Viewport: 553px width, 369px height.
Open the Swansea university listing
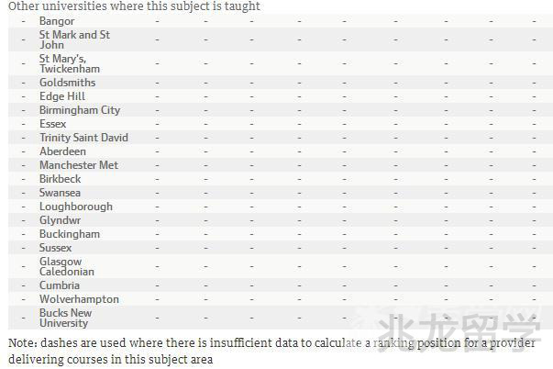60,193
